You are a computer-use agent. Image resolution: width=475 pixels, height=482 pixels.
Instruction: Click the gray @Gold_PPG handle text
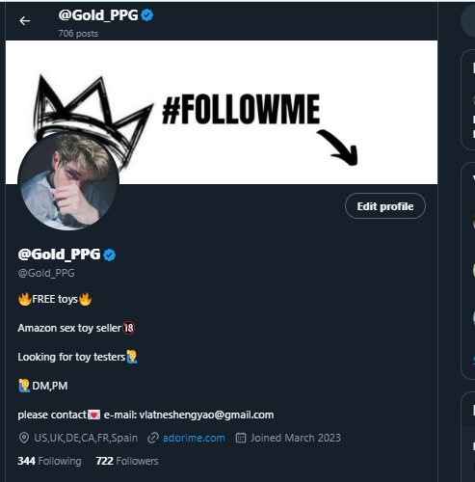(x=46, y=273)
